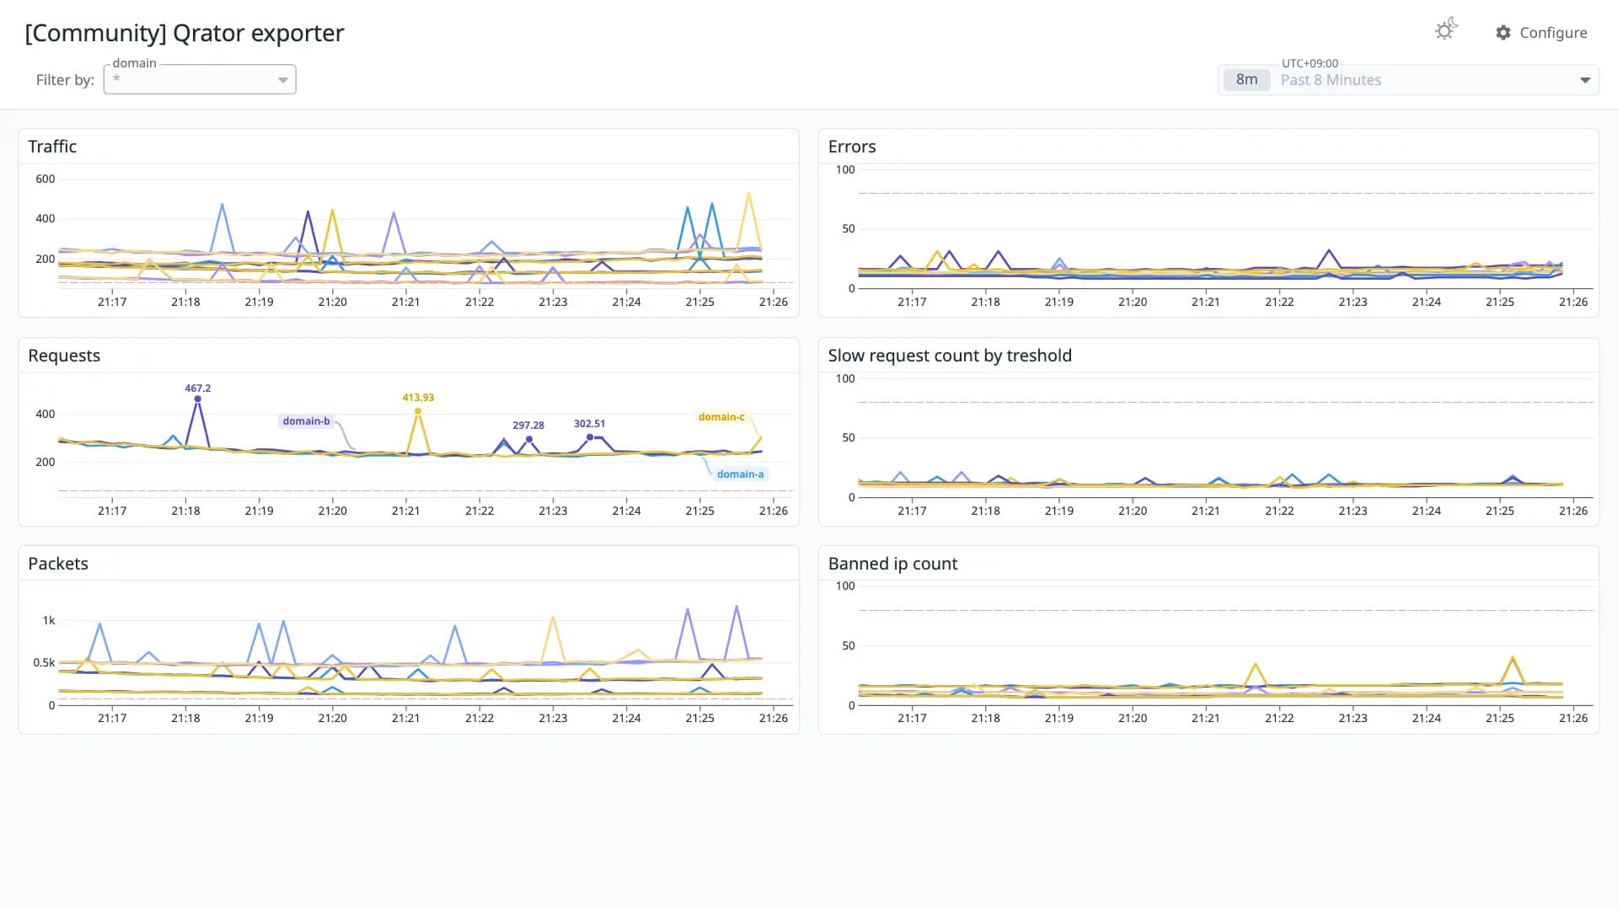Click the Requests panel title

[64, 356]
